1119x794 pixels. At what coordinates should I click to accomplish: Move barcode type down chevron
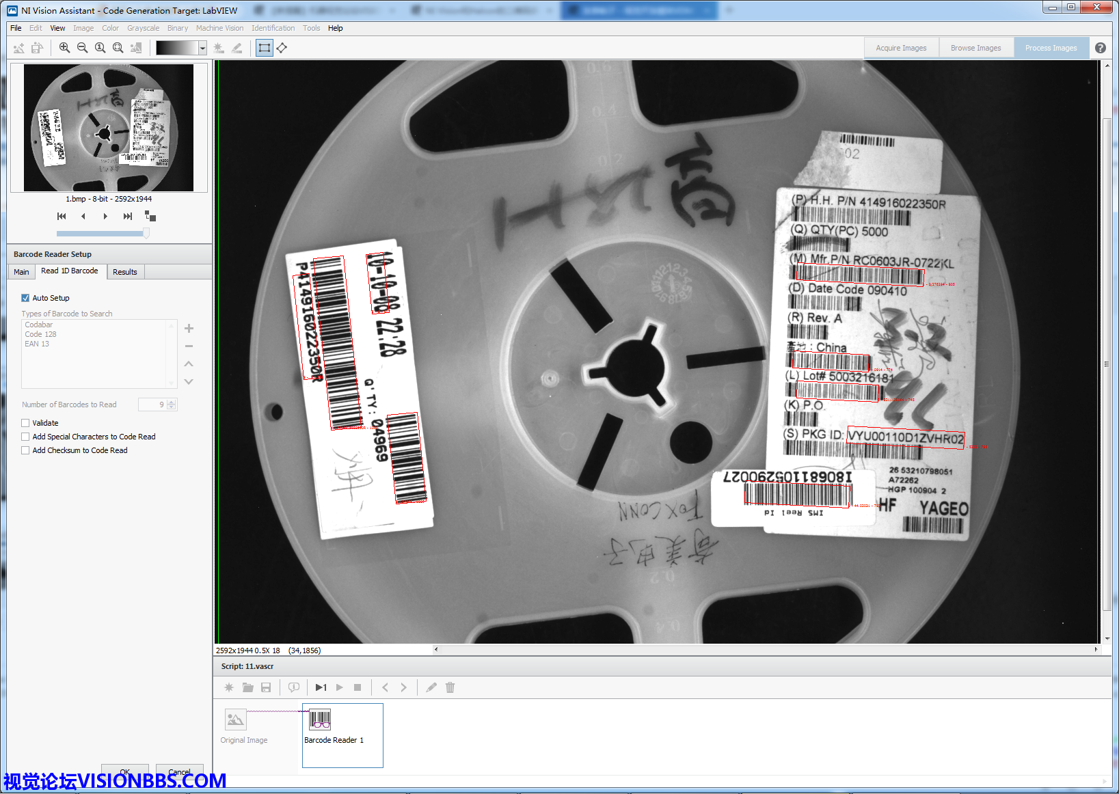pos(189,381)
